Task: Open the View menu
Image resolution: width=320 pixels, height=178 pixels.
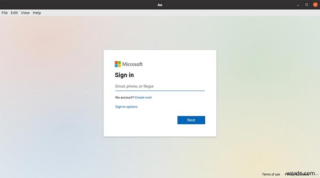Action: point(25,13)
